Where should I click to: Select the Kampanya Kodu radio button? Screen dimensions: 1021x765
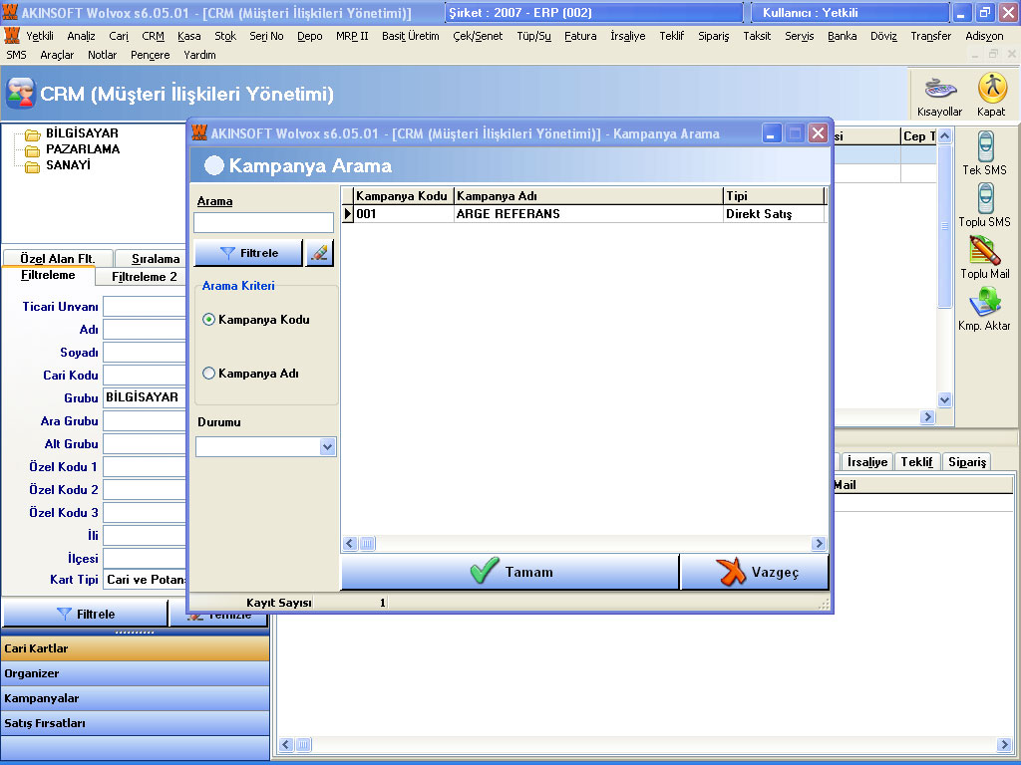208,320
